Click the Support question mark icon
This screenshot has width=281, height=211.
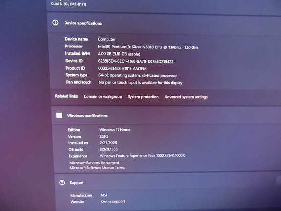pos(62,183)
